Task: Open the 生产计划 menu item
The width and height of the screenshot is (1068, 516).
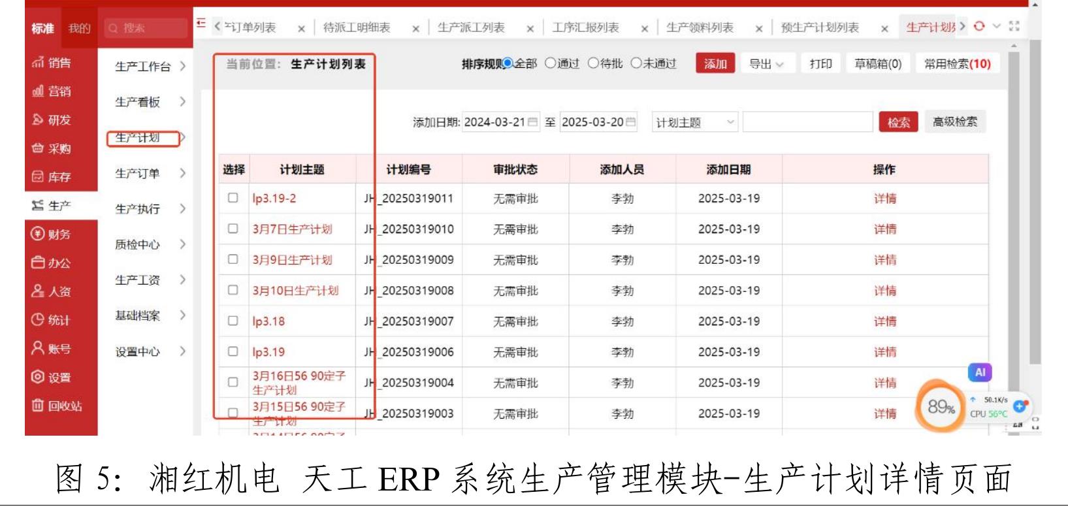Action: [x=142, y=138]
